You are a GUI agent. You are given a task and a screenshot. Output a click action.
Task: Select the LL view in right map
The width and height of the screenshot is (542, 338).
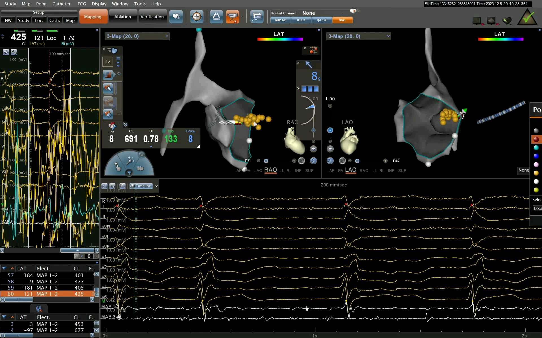[x=374, y=170]
